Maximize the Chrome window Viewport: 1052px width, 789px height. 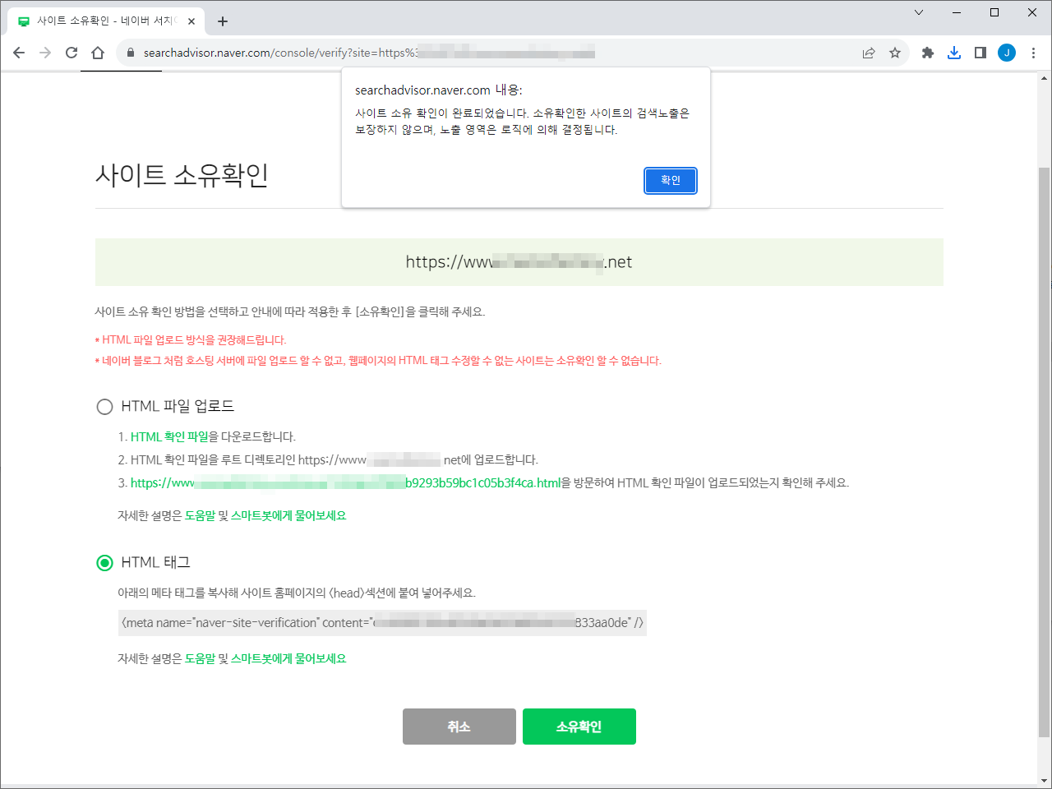tap(994, 12)
